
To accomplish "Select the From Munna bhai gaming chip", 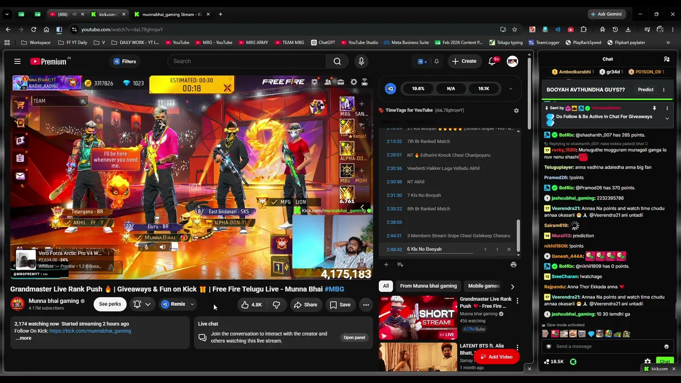I will 428,286.
